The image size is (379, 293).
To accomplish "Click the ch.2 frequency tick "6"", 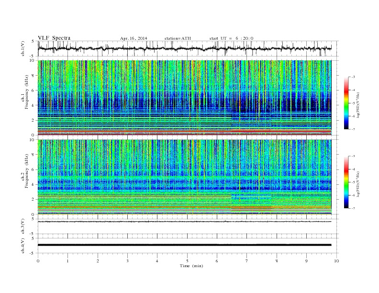I will point(33,169).
